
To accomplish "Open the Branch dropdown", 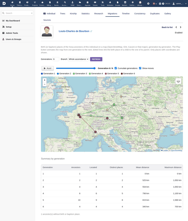I will [78, 59].
